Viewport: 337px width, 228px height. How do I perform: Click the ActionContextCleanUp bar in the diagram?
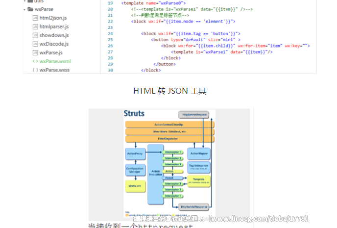170,125
